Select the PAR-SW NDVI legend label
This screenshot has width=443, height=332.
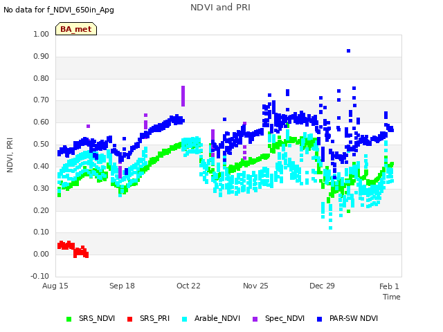coord(354,318)
